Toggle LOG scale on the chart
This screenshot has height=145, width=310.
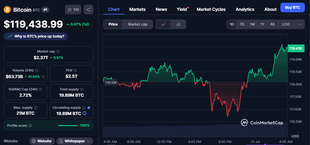click(286, 24)
